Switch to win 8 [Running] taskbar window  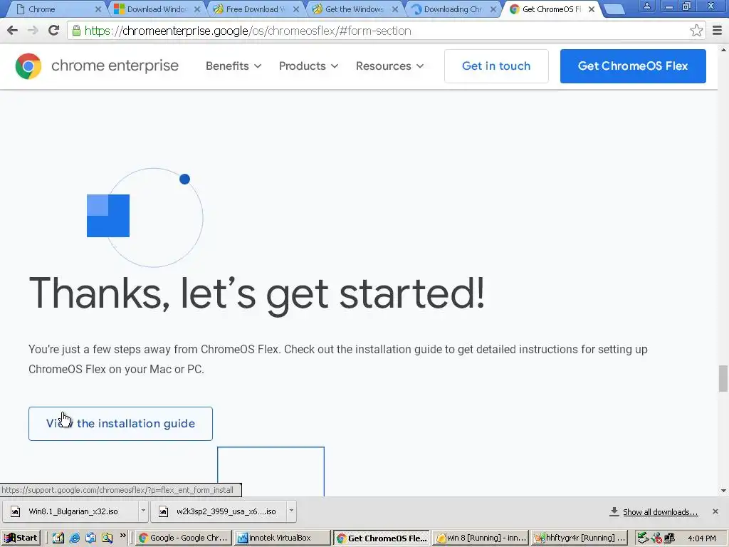tap(481, 538)
